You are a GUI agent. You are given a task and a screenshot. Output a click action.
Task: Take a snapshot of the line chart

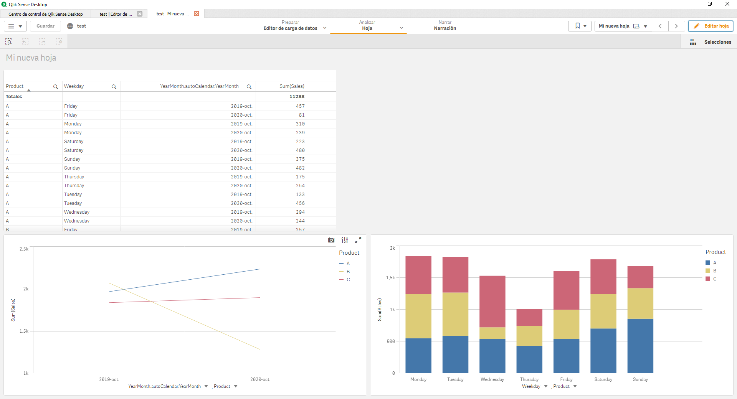[331, 240]
